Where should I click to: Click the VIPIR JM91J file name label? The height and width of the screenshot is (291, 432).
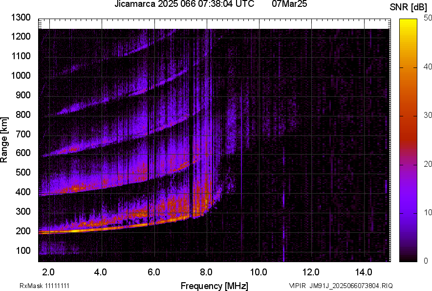341,286
